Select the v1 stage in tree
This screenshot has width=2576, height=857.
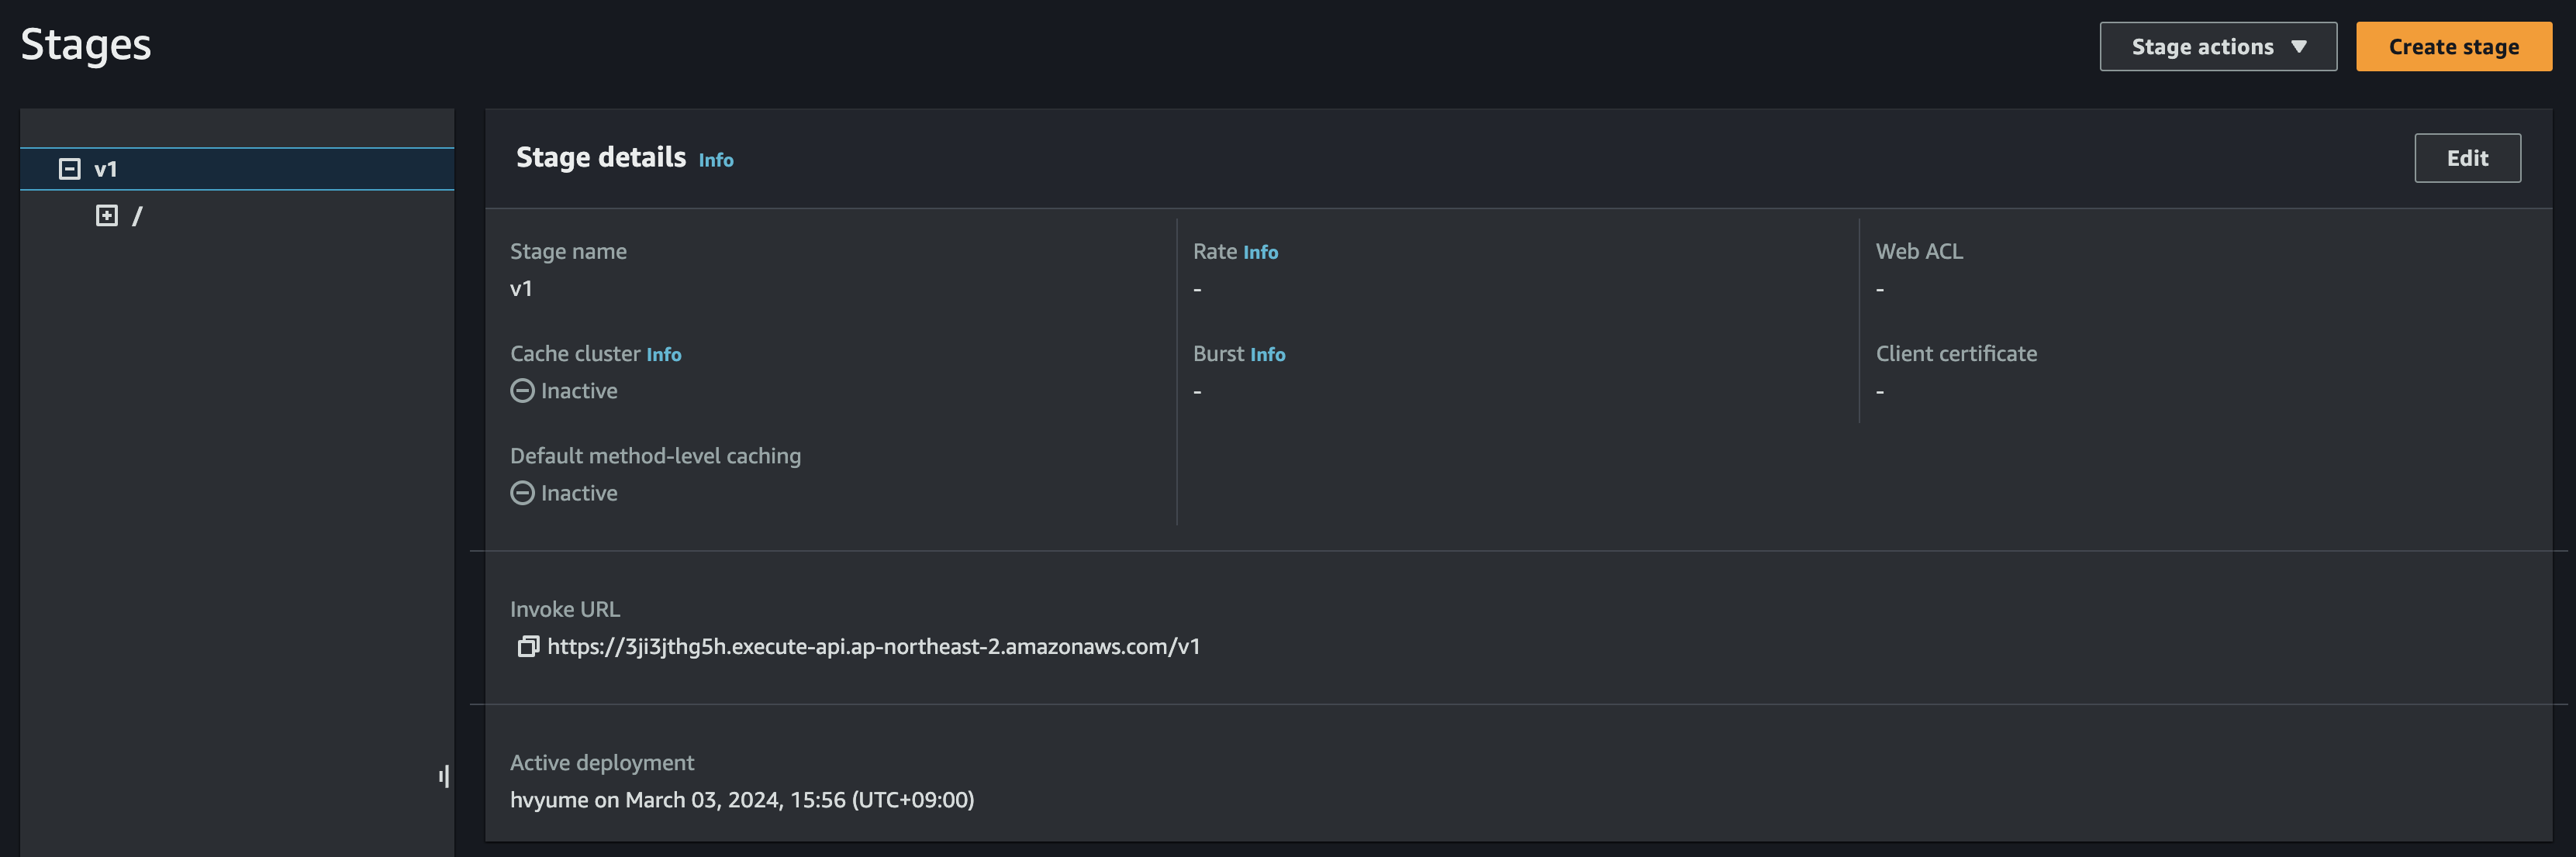(106, 169)
